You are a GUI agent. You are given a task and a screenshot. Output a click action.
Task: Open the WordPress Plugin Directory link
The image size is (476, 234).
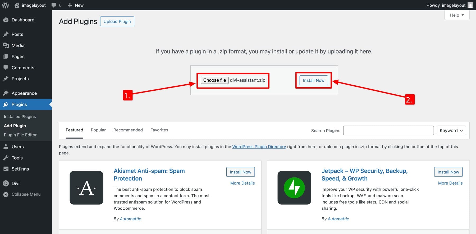(259, 146)
